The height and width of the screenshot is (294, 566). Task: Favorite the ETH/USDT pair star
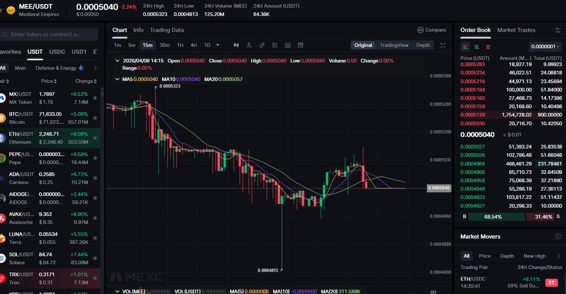tap(95, 138)
